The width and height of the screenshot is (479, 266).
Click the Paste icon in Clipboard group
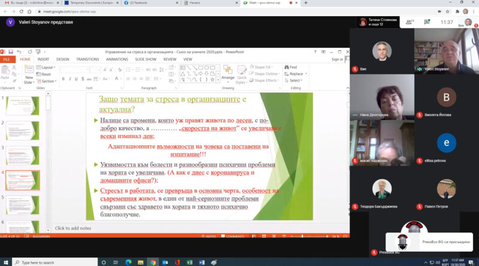click(5, 71)
